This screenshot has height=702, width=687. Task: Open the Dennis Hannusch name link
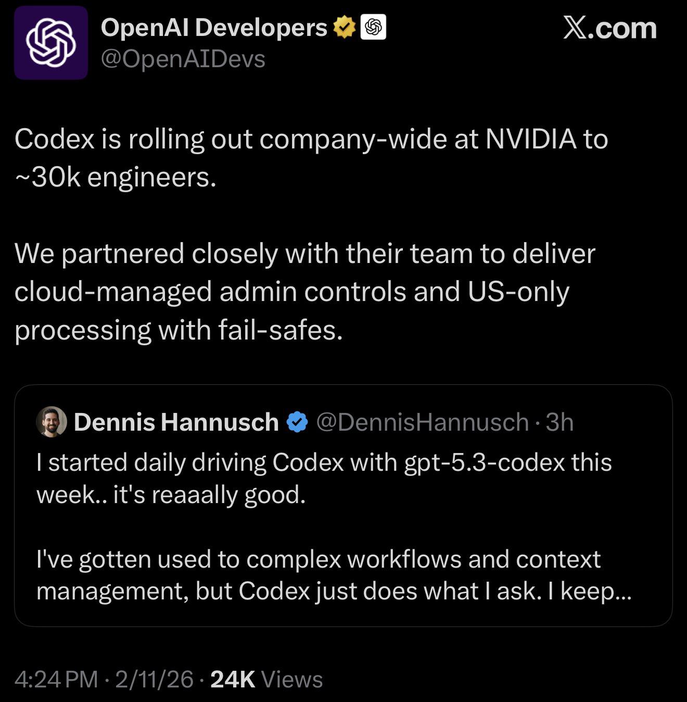coord(176,422)
